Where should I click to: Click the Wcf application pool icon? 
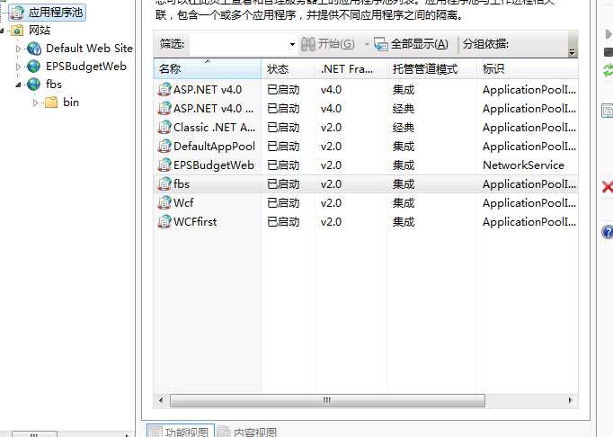(164, 202)
